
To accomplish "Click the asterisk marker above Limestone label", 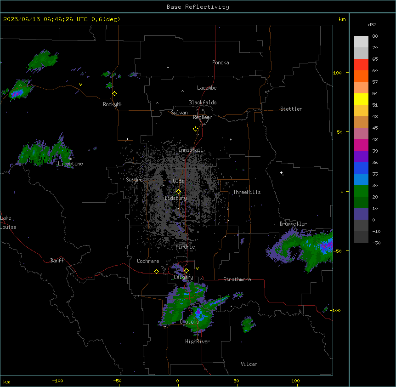I will 70,159.
